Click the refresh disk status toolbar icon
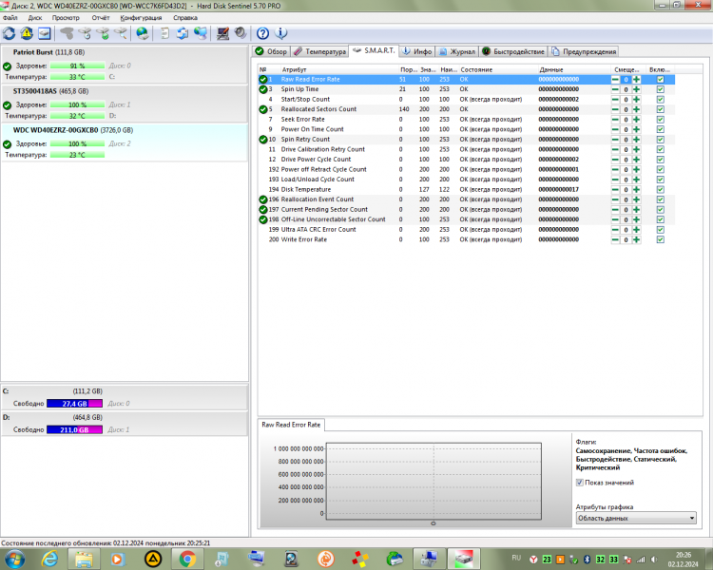This screenshot has width=713, height=570. tap(10, 33)
